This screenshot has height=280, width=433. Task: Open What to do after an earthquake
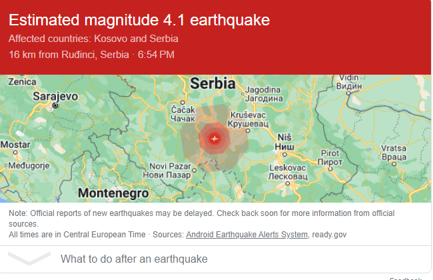point(134,259)
